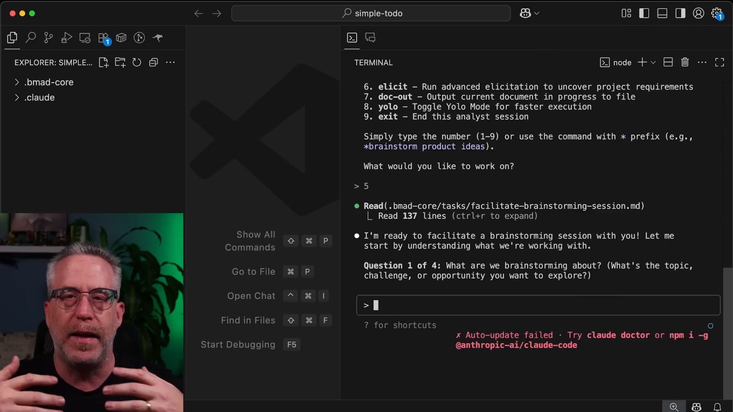Viewport: 733px width, 412px height.
Task: Expand the .bmad-core folder
Action: pos(49,82)
